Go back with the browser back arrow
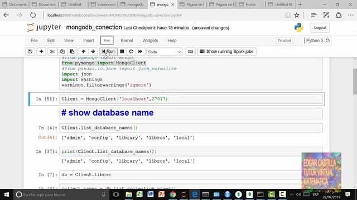This screenshot has height=200, width=357. (6, 15)
